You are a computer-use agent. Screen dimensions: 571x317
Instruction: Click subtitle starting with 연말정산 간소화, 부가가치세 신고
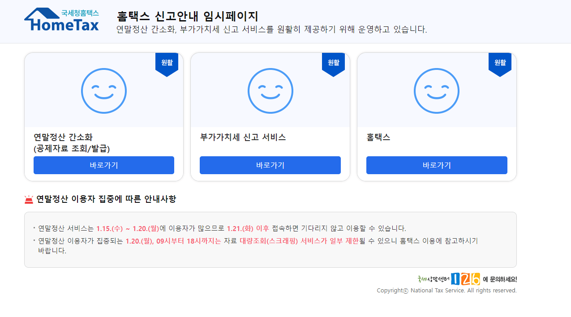click(272, 30)
